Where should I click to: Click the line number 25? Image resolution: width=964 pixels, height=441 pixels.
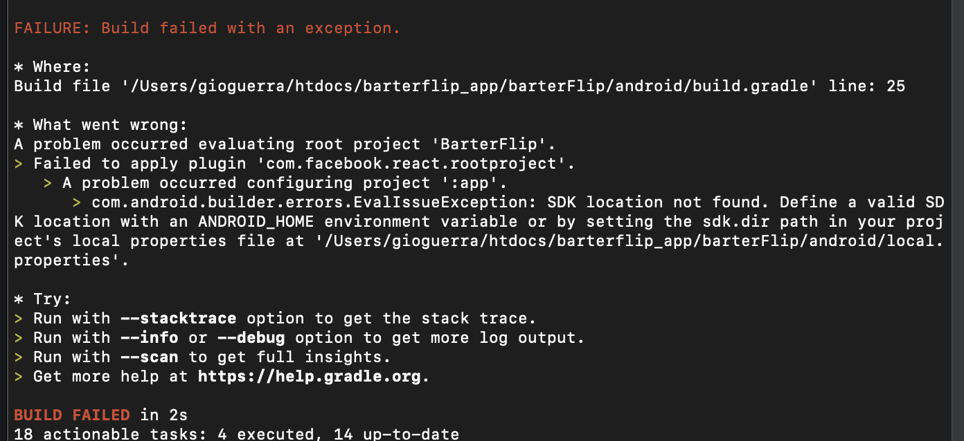coord(895,86)
